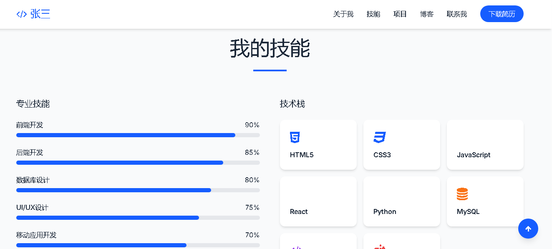Viewport: 552px width, 249px height.
Task: Click the 后端开发 progress bar
Action: [x=138, y=163]
